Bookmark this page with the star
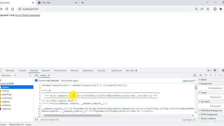This screenshot has width=224, height=126. 208,9
